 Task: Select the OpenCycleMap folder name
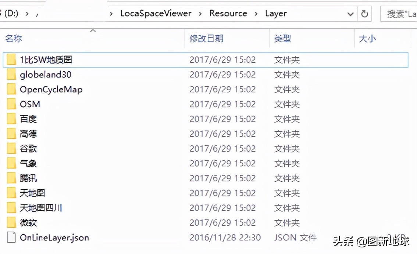pyautogui.click(x=51, y=90)
